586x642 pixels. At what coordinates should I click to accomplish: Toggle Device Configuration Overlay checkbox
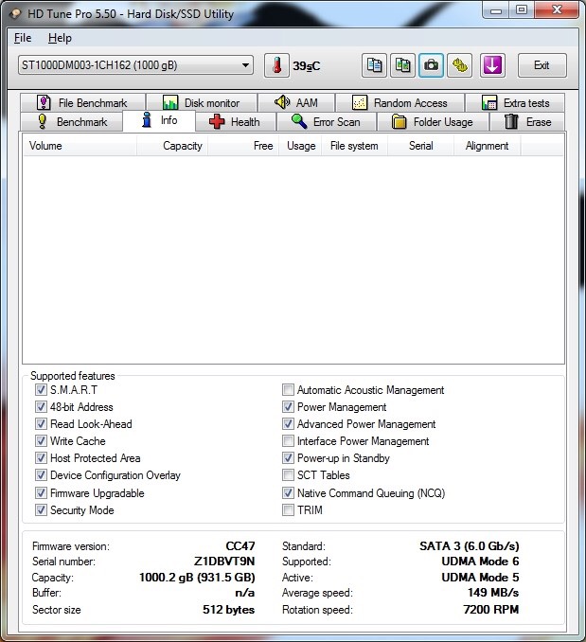tap(41, 475)
